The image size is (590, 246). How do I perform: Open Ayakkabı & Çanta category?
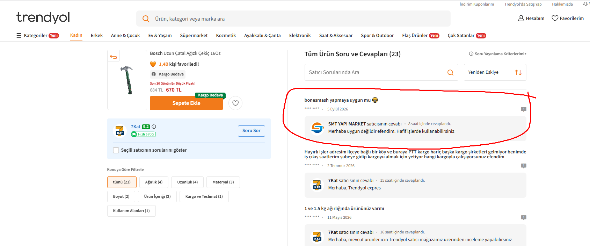pyautogui.click(x=262, y=36)
